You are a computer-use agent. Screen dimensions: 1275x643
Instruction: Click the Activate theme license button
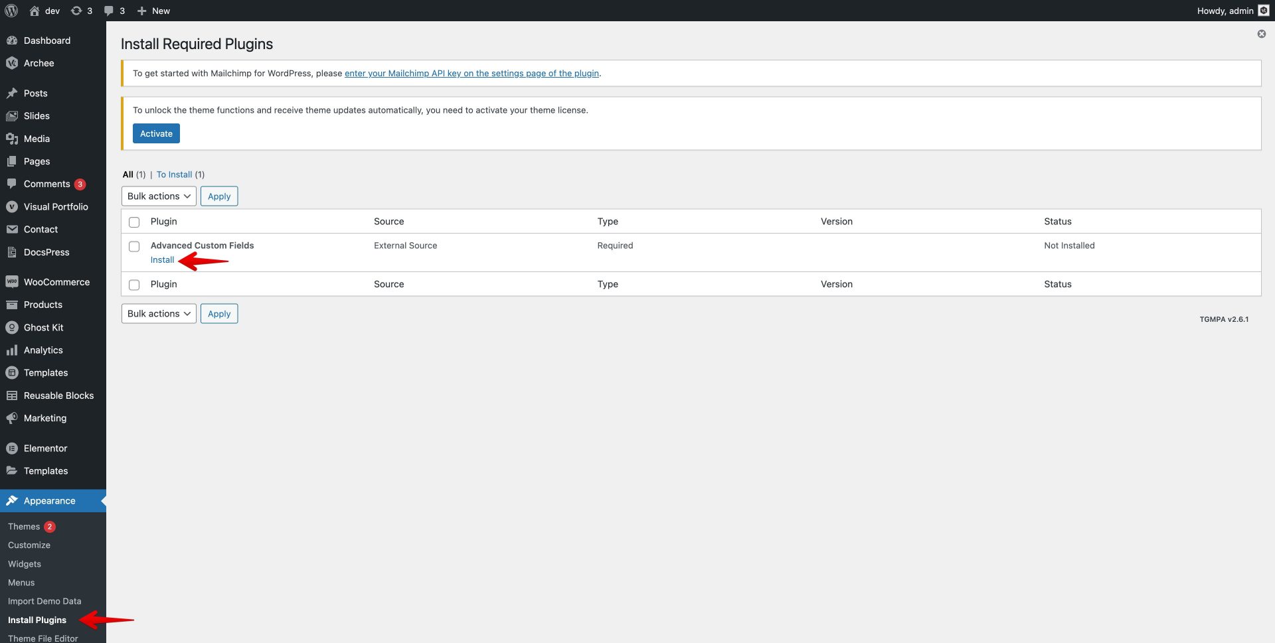[x=156, y=133]
